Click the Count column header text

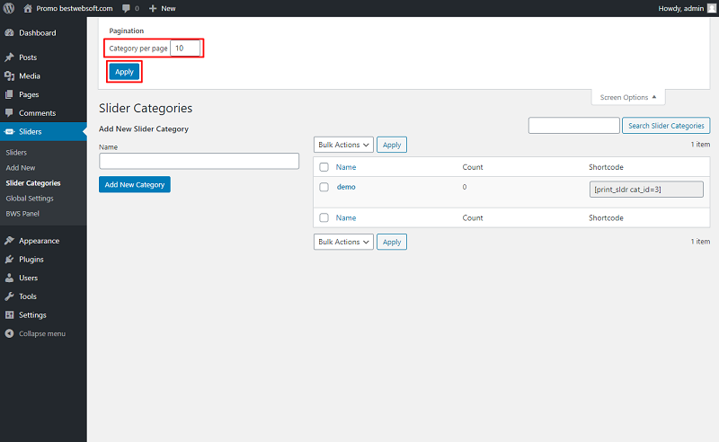(473, 167)
